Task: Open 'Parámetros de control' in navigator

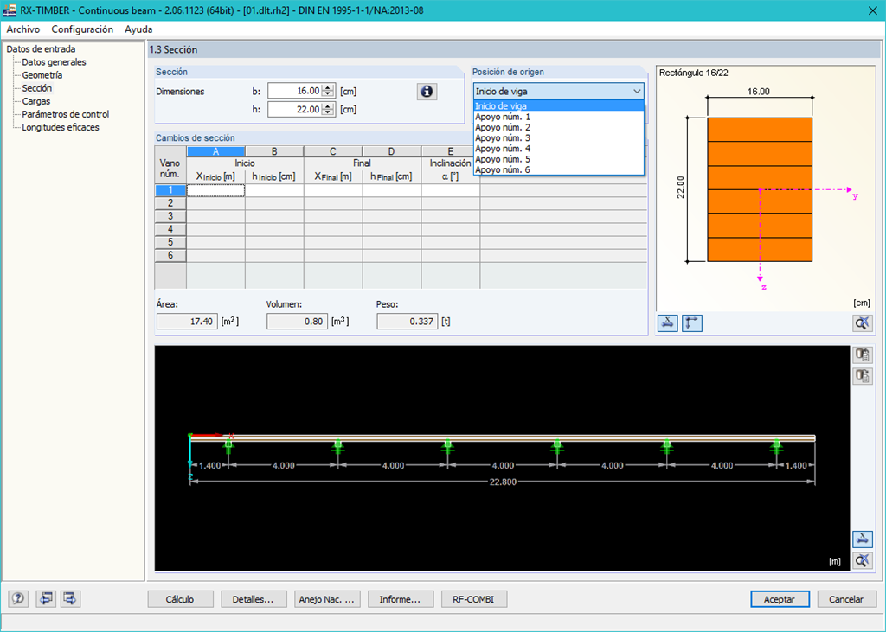Action: point(66,114)
